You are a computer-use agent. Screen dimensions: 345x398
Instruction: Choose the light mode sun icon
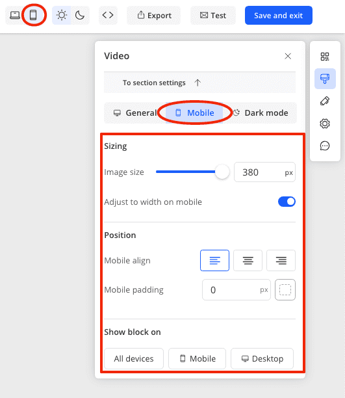point(61,15)
